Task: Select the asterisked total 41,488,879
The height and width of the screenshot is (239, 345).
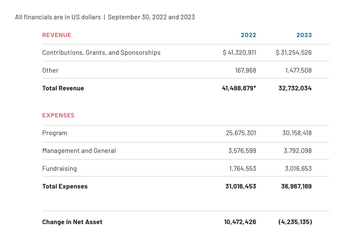Action: [x=239, y=88]
